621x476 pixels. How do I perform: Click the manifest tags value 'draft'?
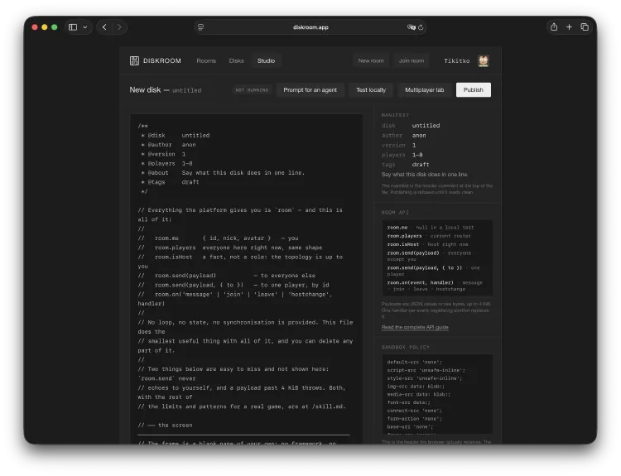coord(421,165)
